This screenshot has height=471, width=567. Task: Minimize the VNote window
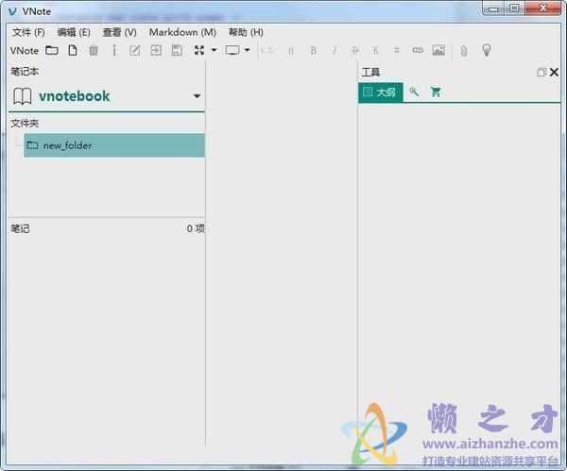pyautogui.click(x=493, y=8)
